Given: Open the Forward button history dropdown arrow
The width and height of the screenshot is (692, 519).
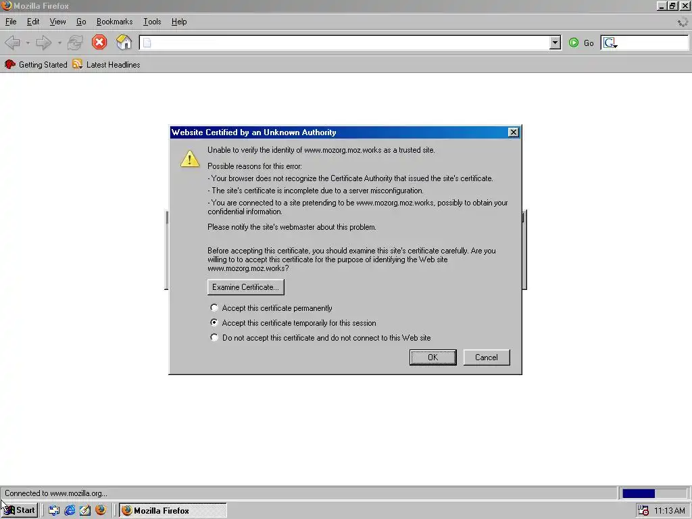Looking at the screenshot, I should pos(59,43).
